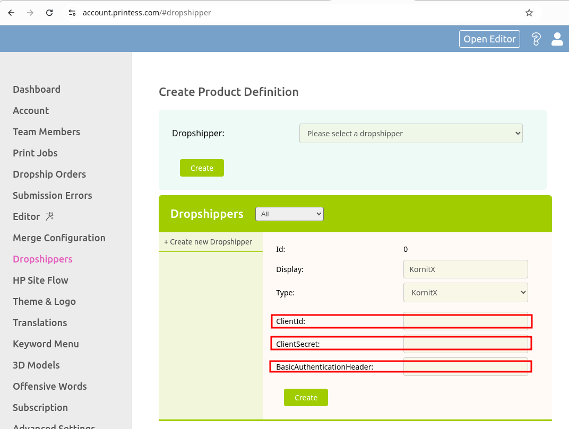Screen dimensions: 569x429
Task: Open the Dashboard menu item
Action: point(37,89)
